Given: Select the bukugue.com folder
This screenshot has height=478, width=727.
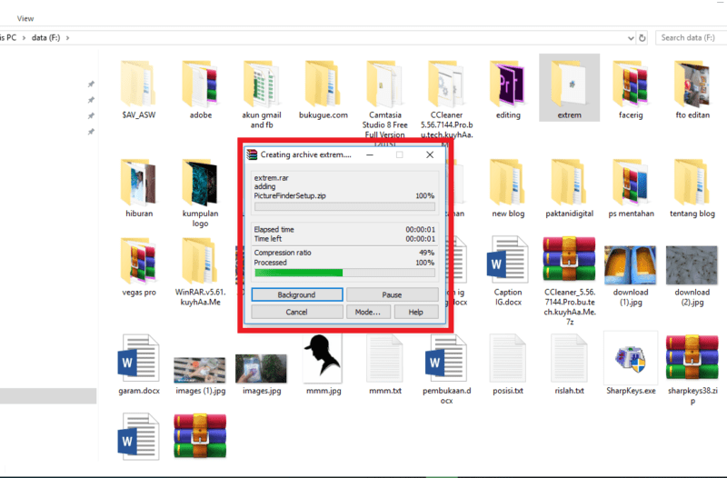Looking at the screenshot, I should pyautogui.click(x=324, y=89).
